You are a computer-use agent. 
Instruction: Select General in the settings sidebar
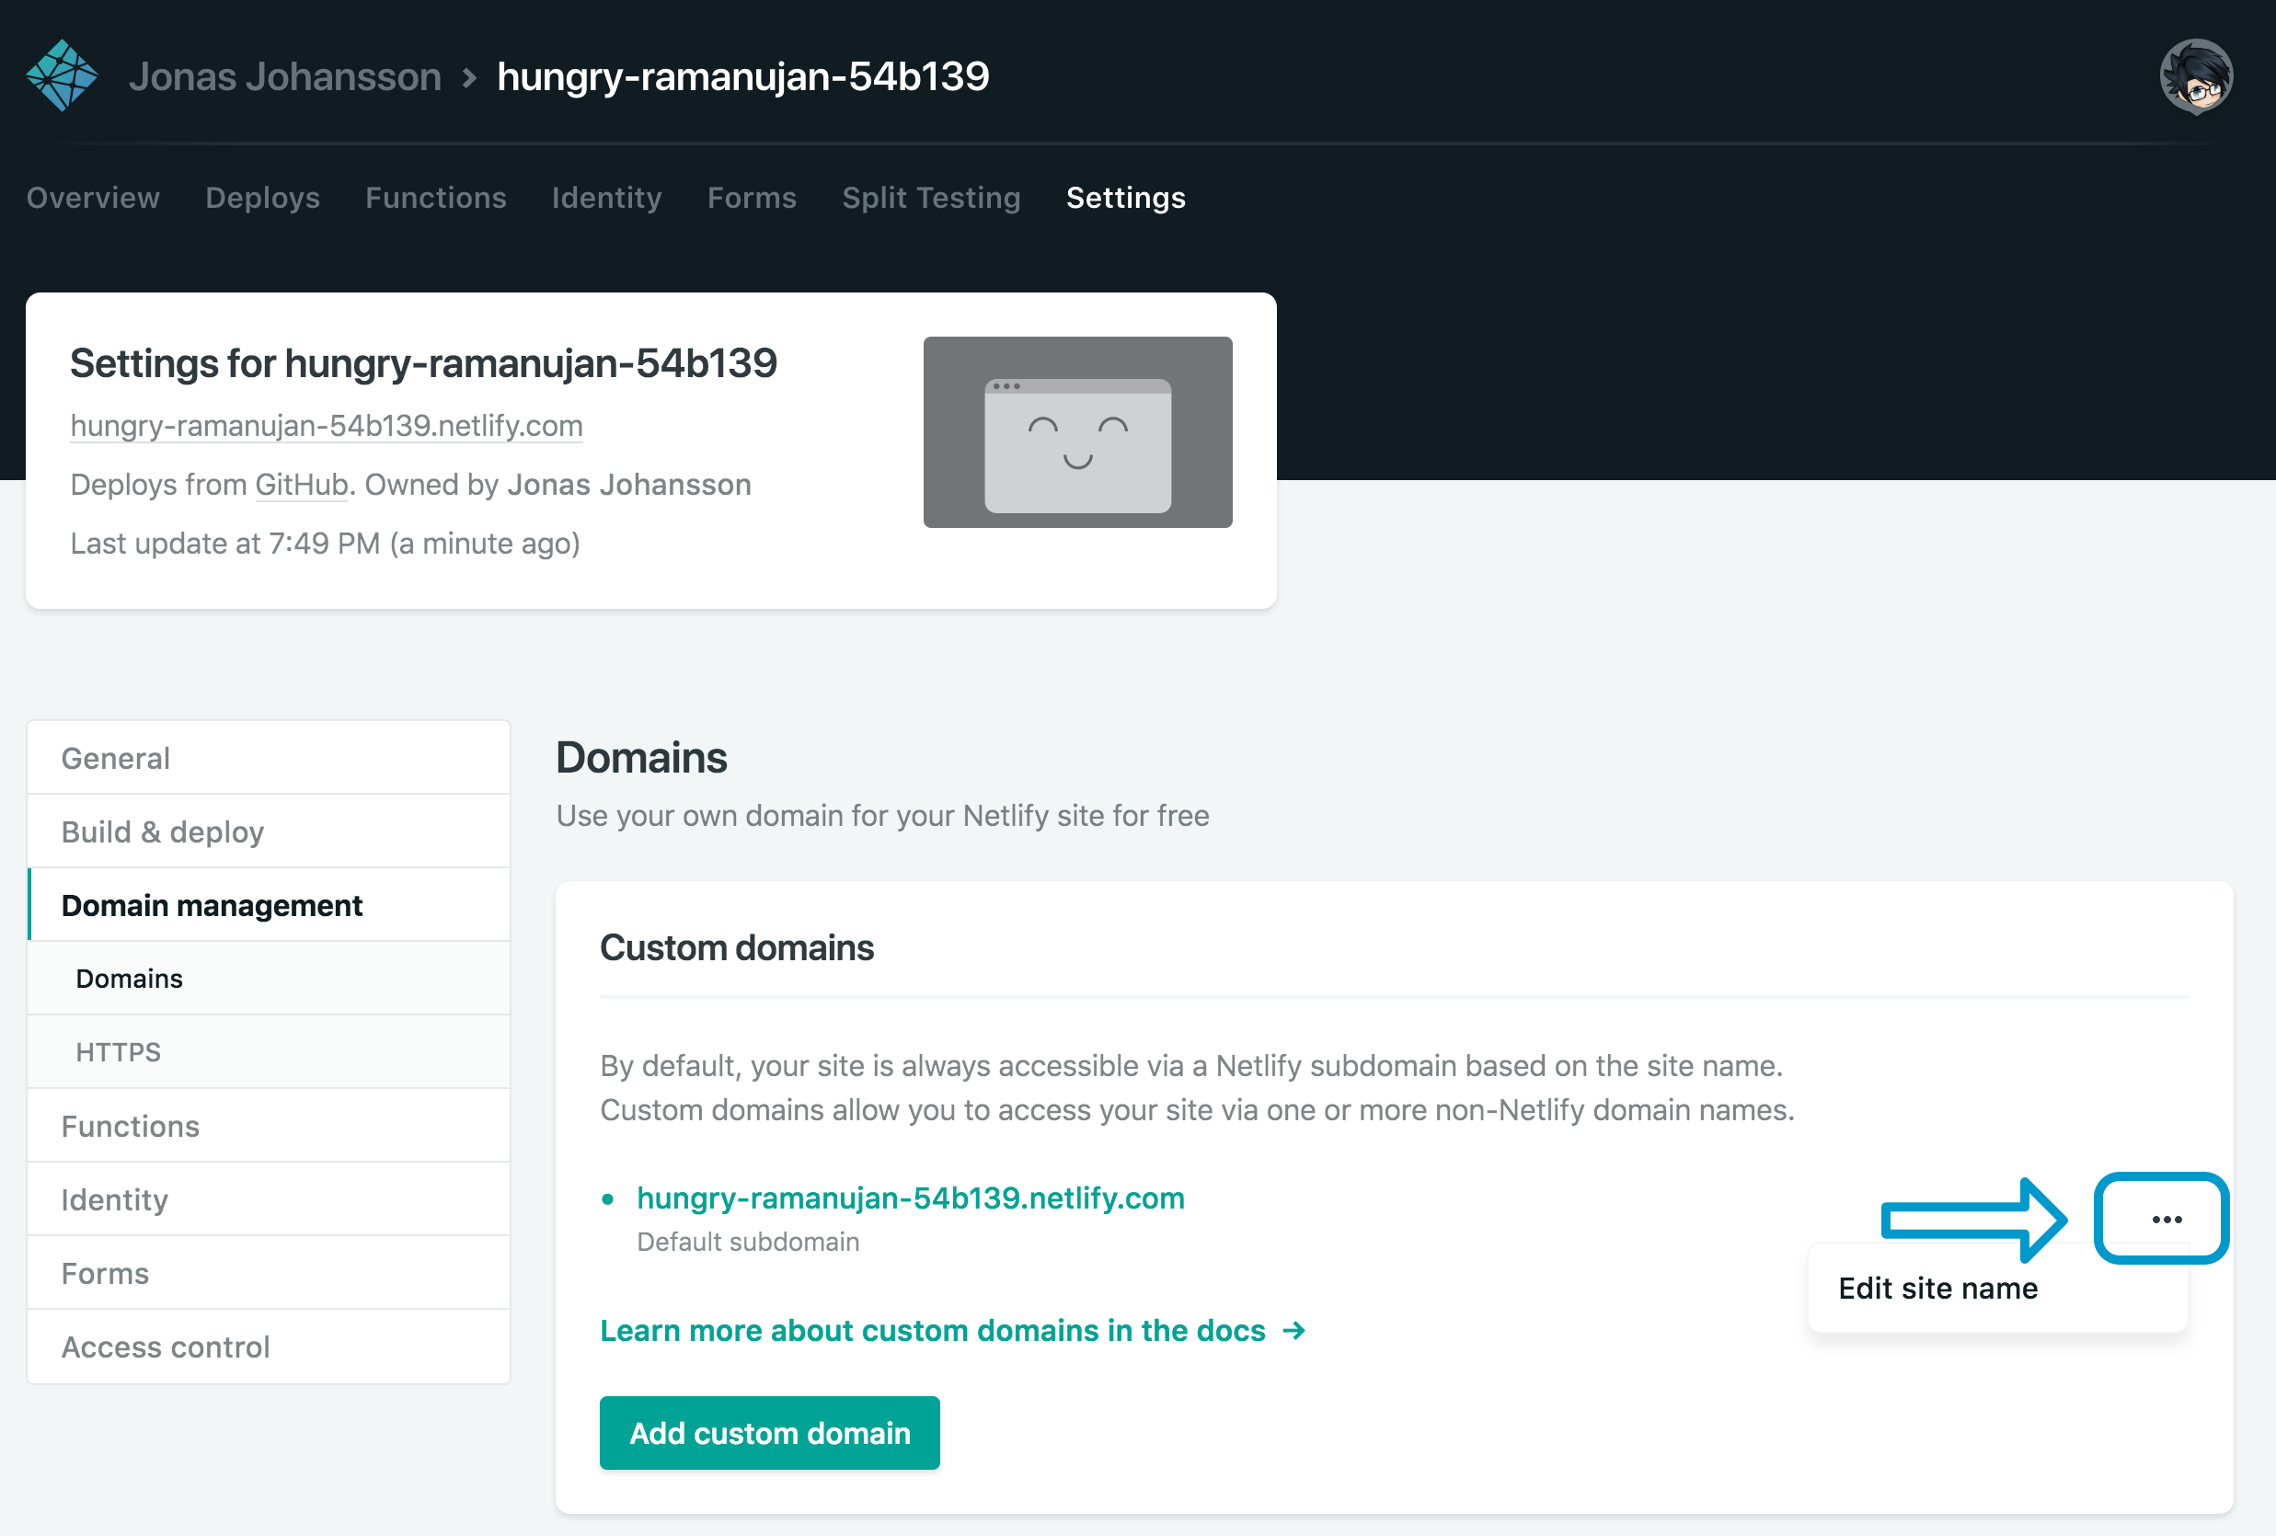click(269, 758)
